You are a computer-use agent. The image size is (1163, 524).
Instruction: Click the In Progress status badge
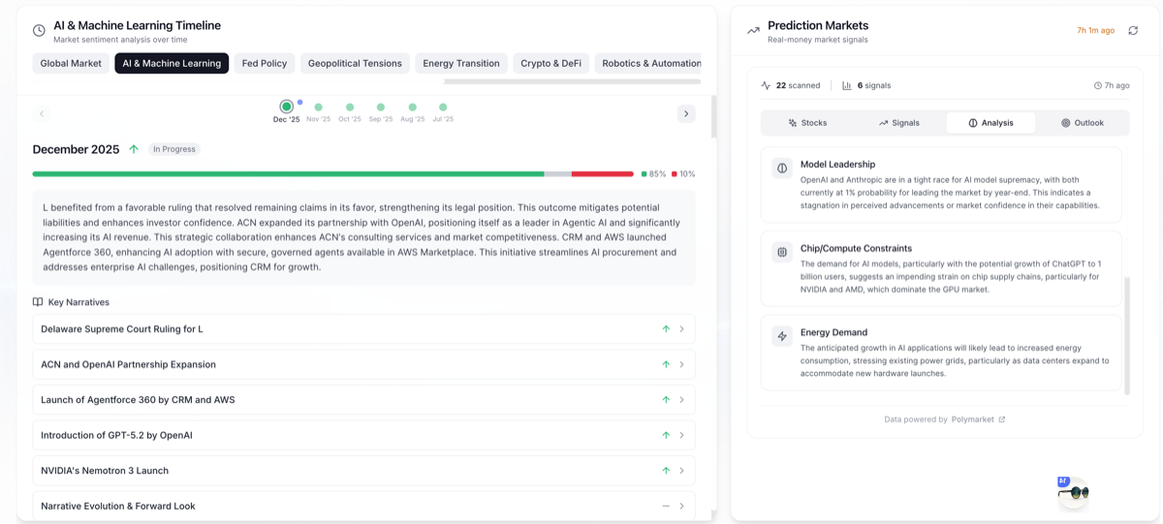[x=174, y=149]
